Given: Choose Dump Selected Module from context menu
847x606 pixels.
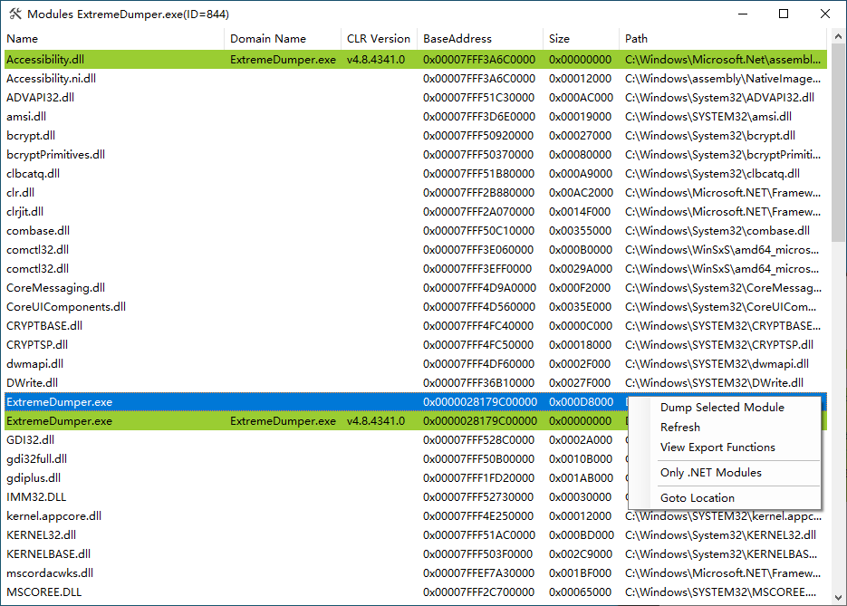Looking at the screenshot, I should pyautogui.click(x=722, y=408).
